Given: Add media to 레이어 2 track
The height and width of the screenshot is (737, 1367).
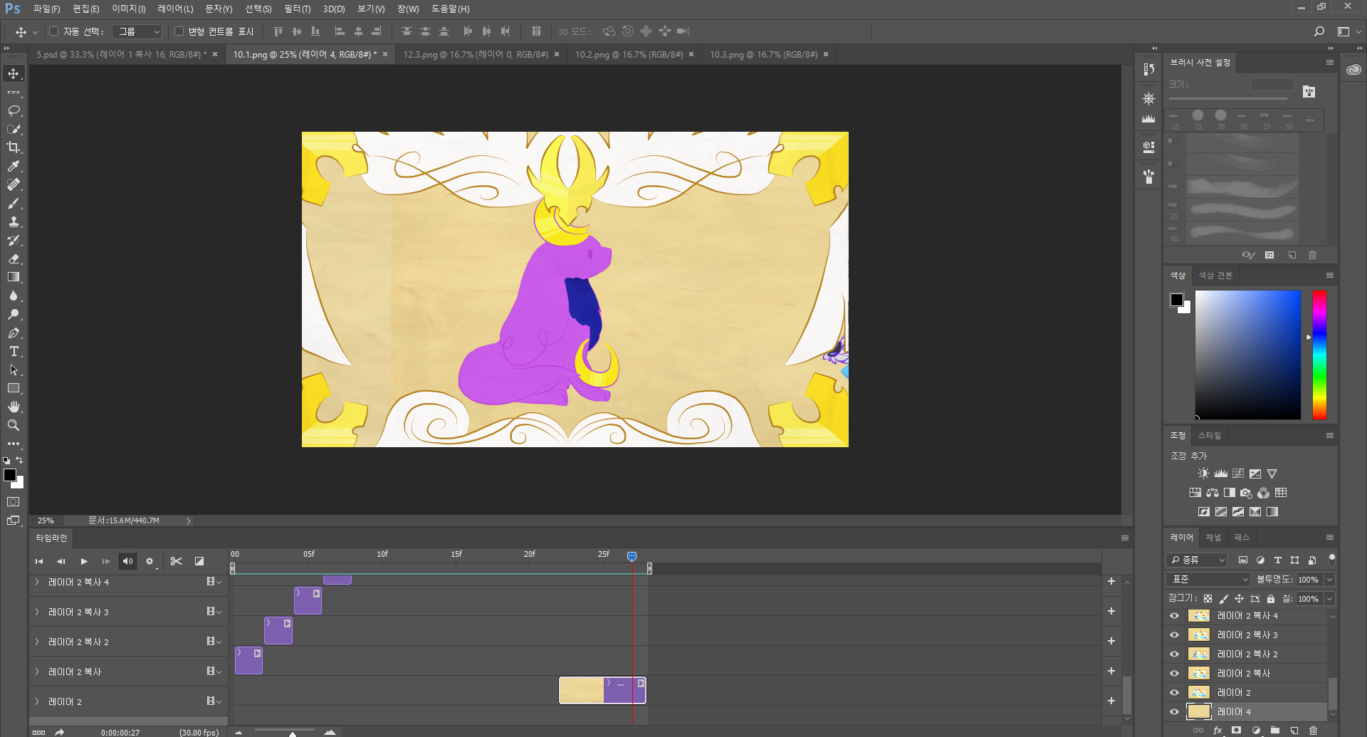Looking at the screenshot, I should coord(1111,701).
